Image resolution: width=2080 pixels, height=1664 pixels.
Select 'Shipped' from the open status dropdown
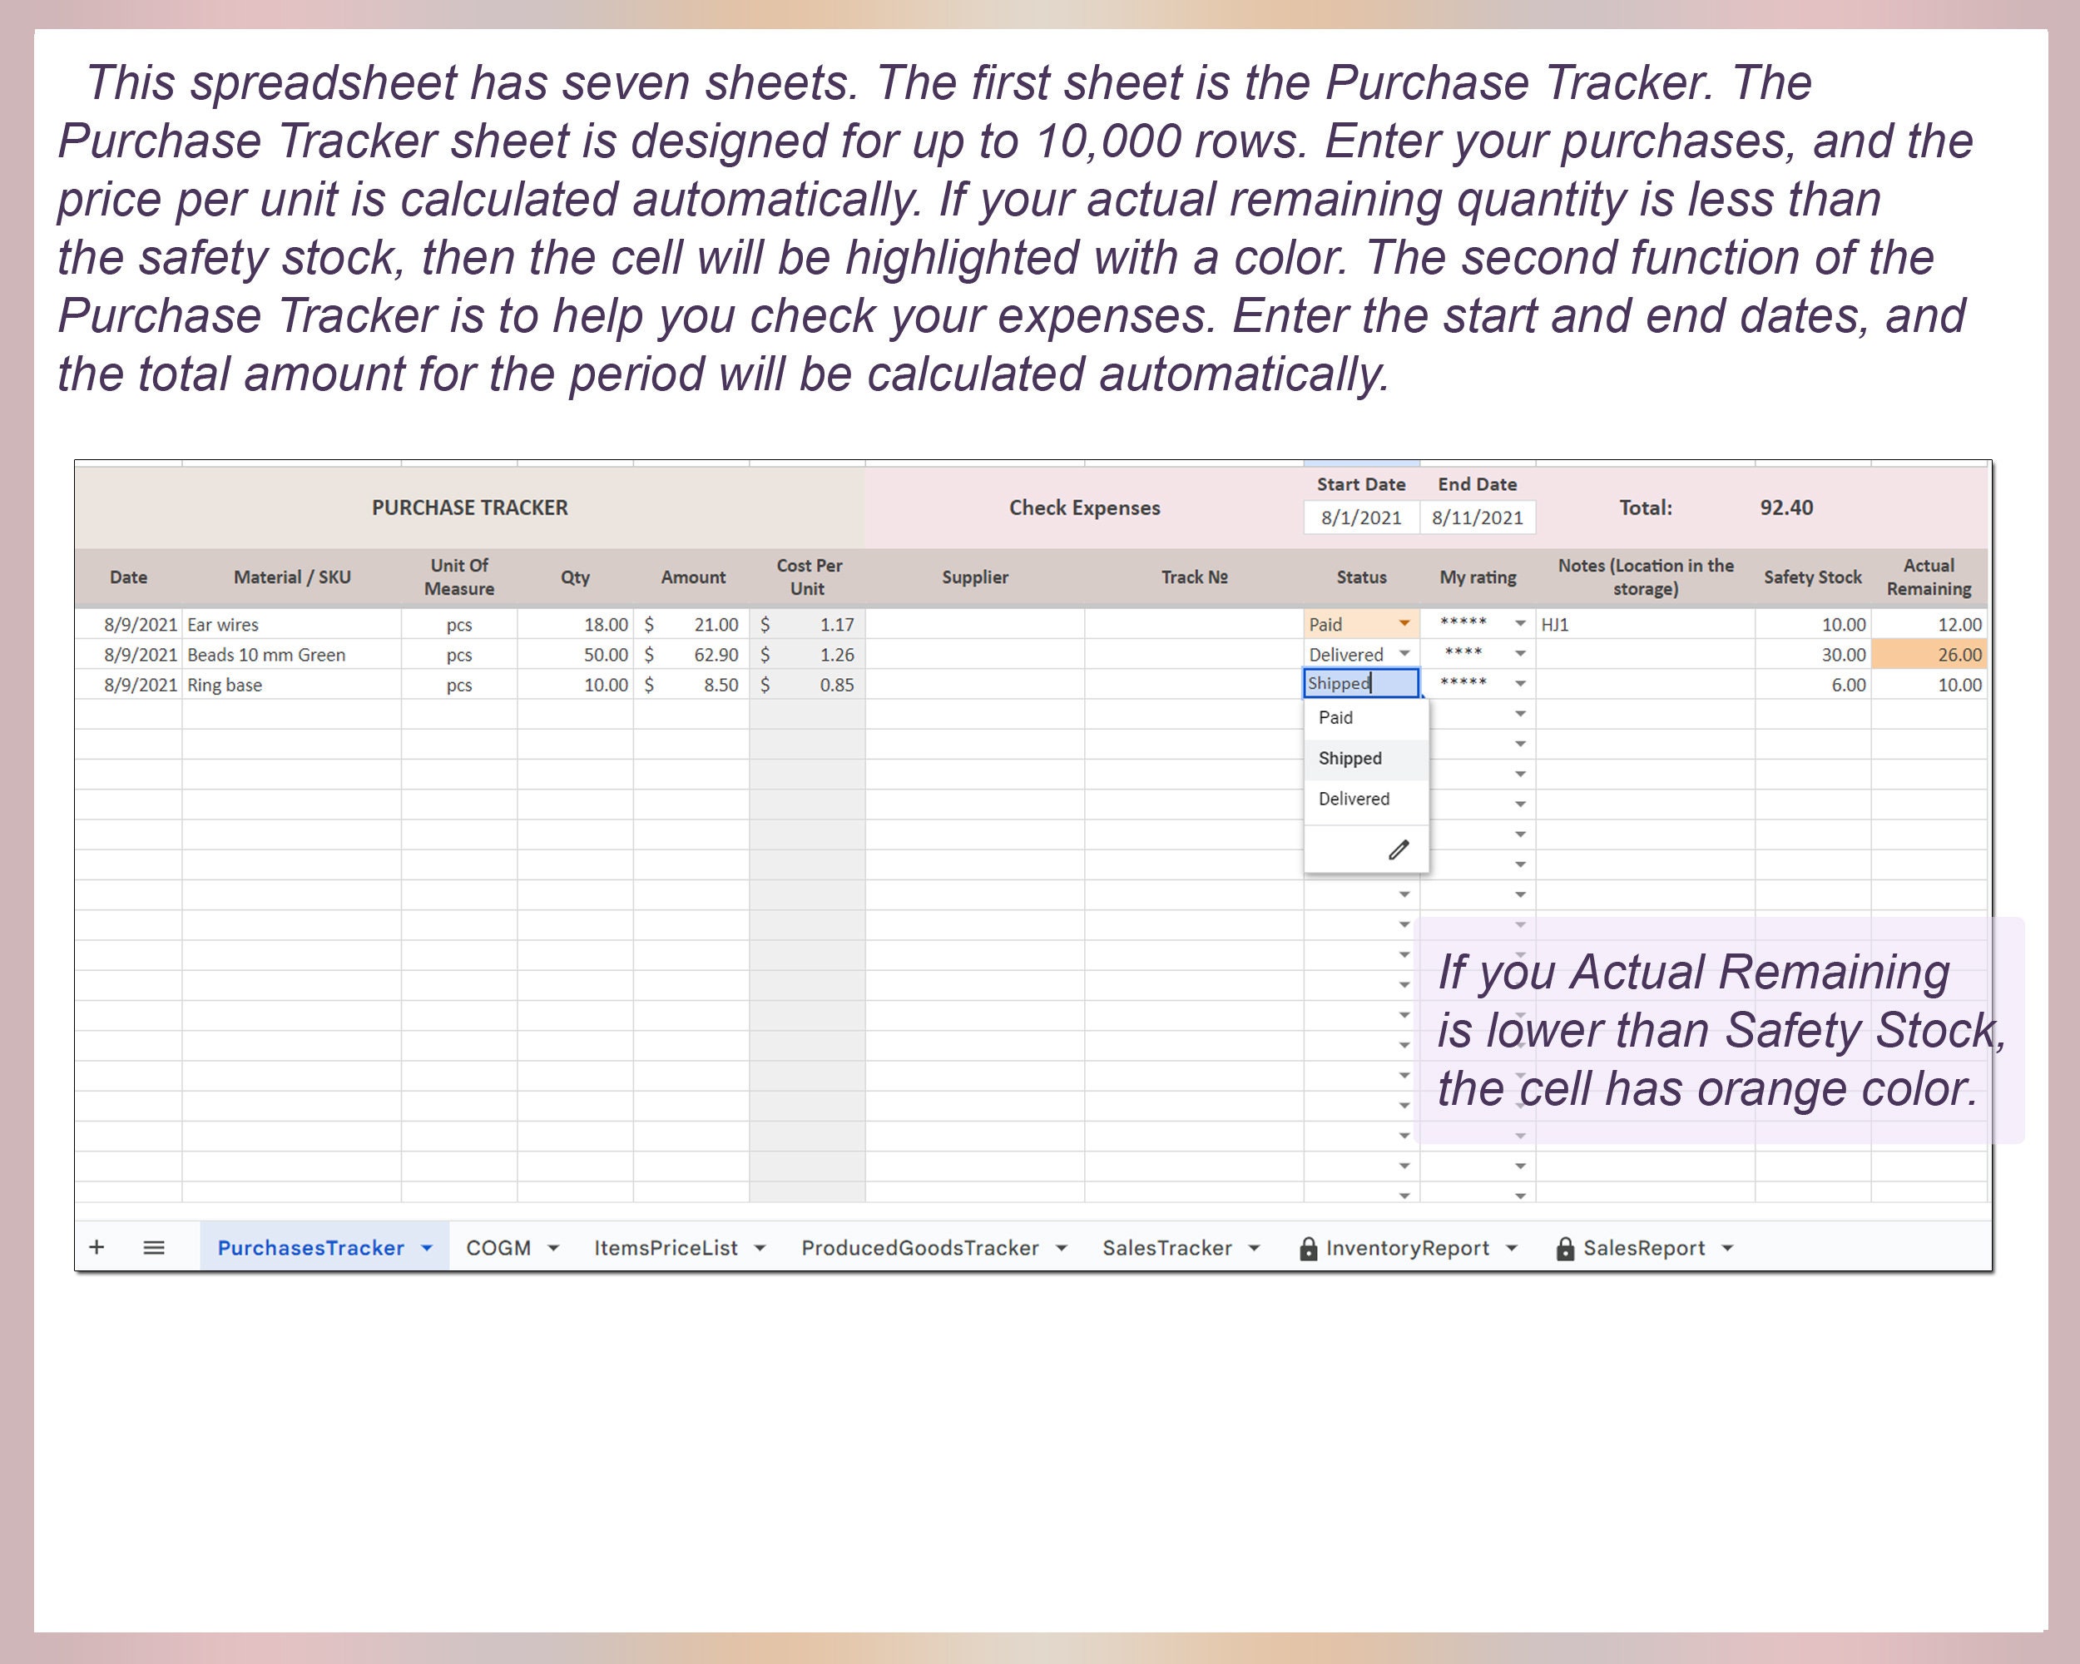(1349, 758)
